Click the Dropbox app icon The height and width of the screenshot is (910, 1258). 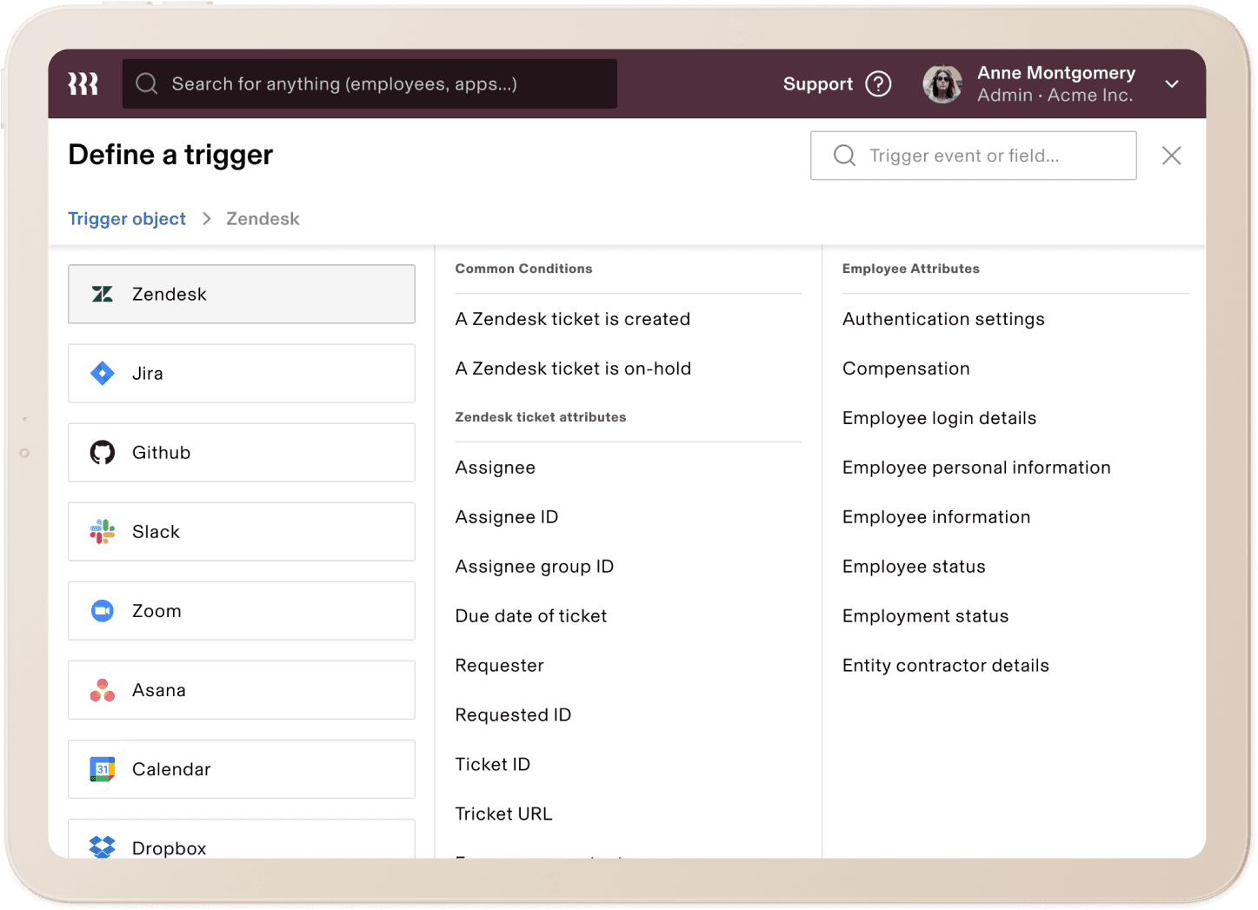(x=102, y=847)
